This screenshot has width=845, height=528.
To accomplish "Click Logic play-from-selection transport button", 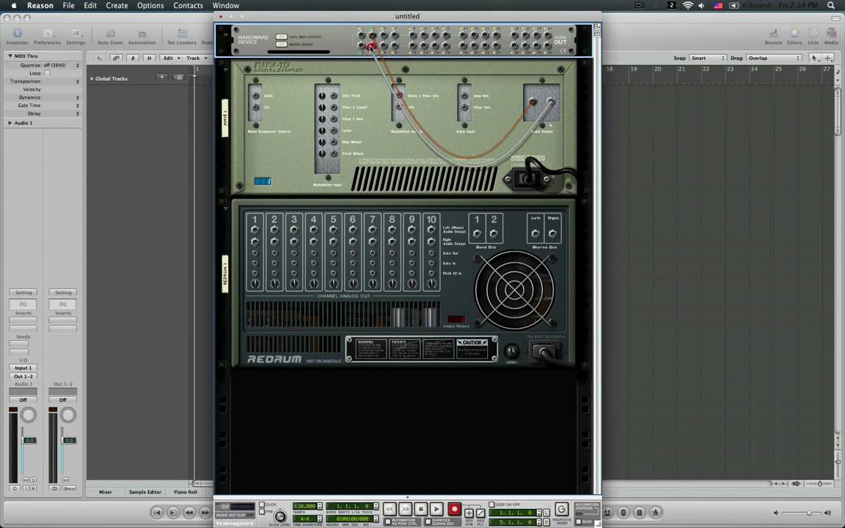I will coord(173,513).
